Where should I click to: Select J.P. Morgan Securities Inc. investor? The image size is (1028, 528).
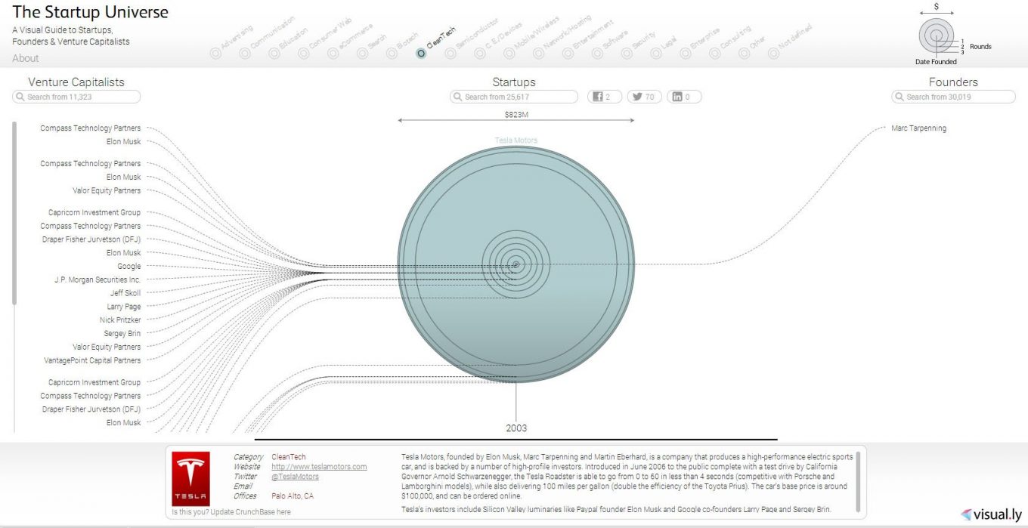(98, 279)
